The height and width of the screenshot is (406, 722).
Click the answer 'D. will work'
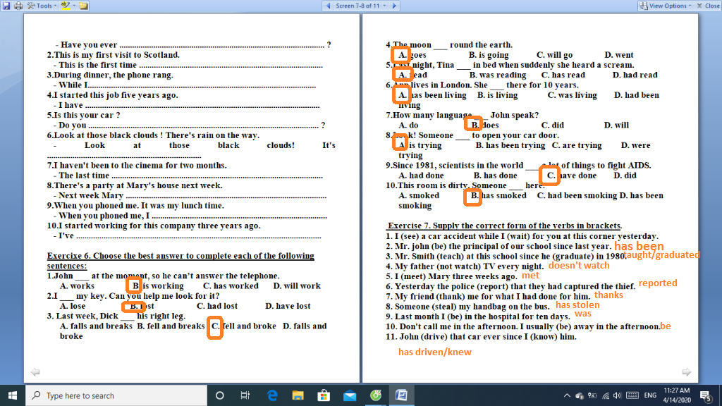tap(297, 286)
